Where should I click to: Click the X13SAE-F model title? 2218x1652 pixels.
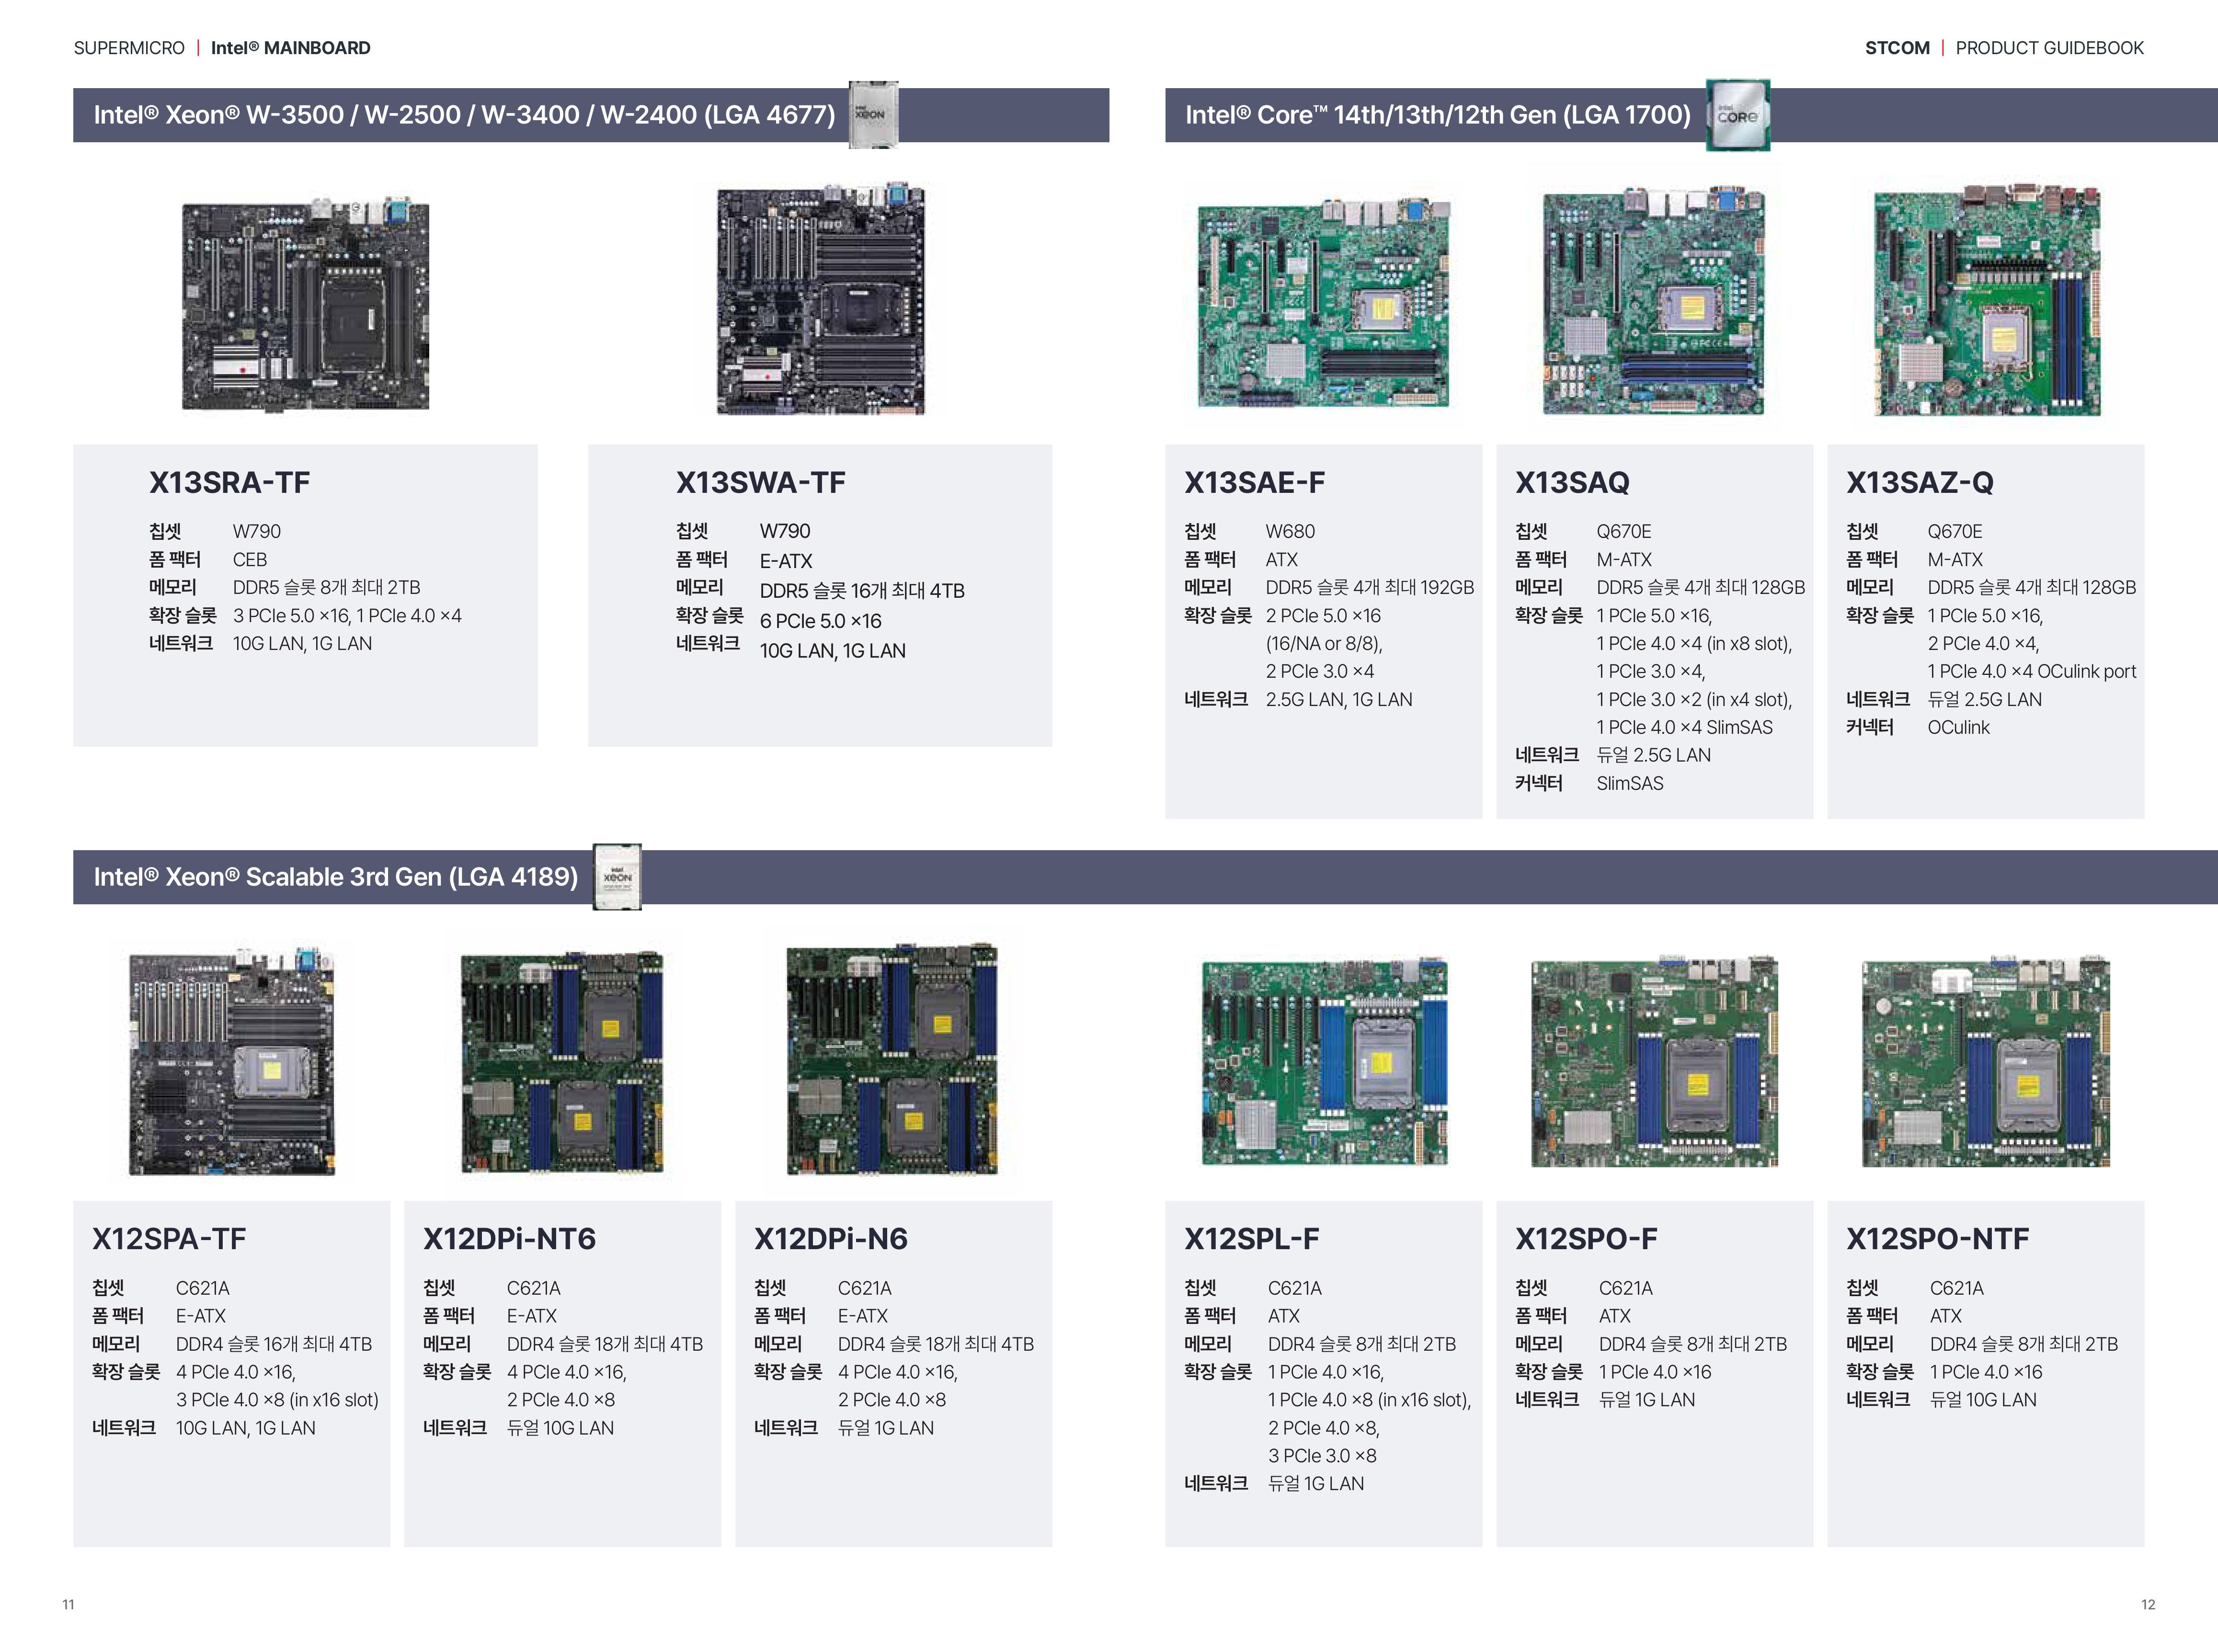click(x=1255, y=483)
